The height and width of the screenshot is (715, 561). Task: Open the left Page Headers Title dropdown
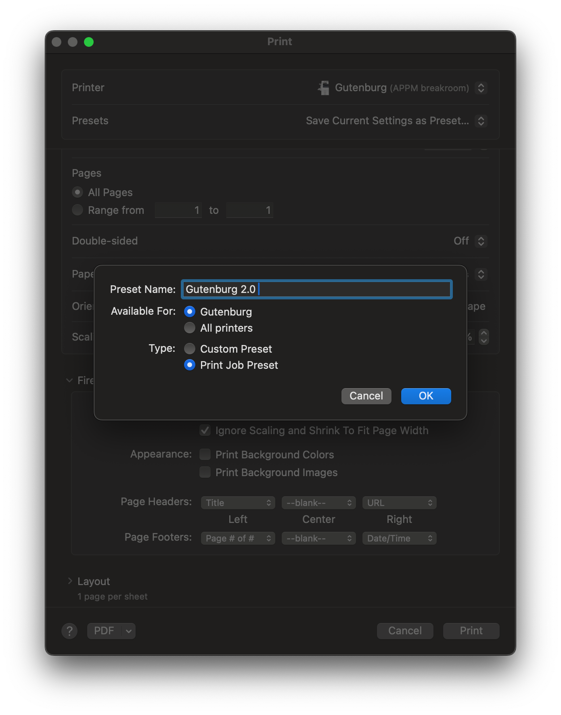tap(238, 503)
